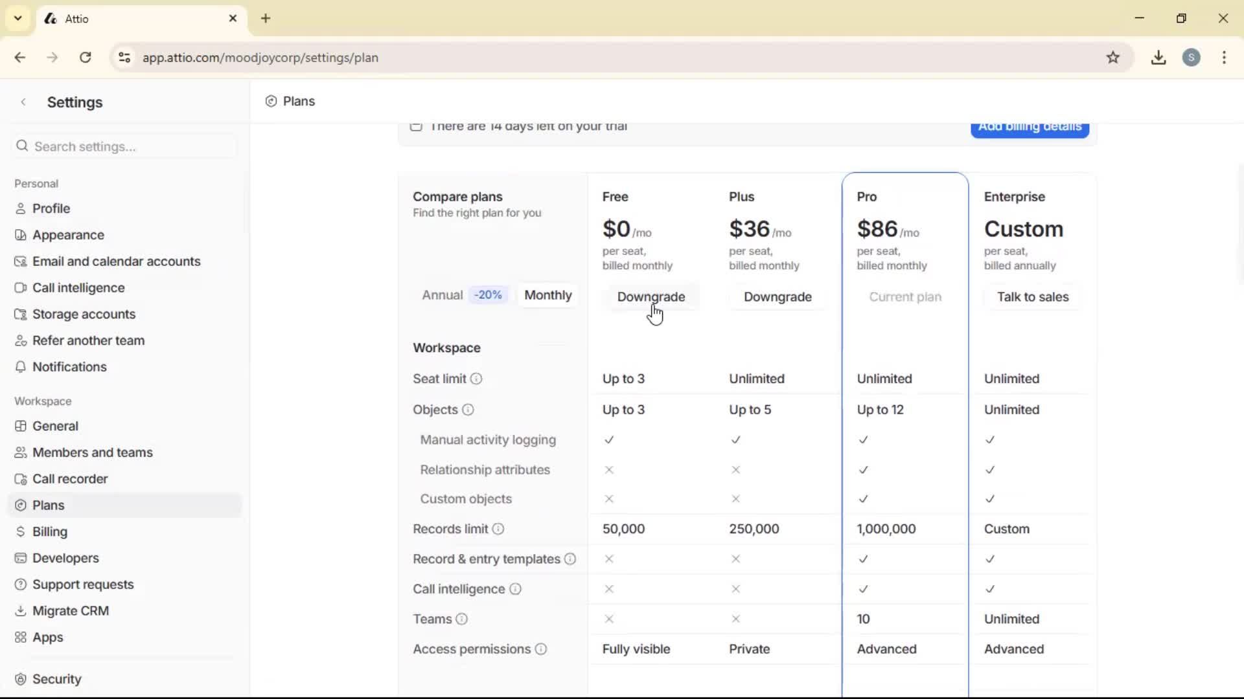Open the Seat limit info tooltip
Image resolution: width=1244 pixels, height=699 pixels.
click(x=478, y=379)
